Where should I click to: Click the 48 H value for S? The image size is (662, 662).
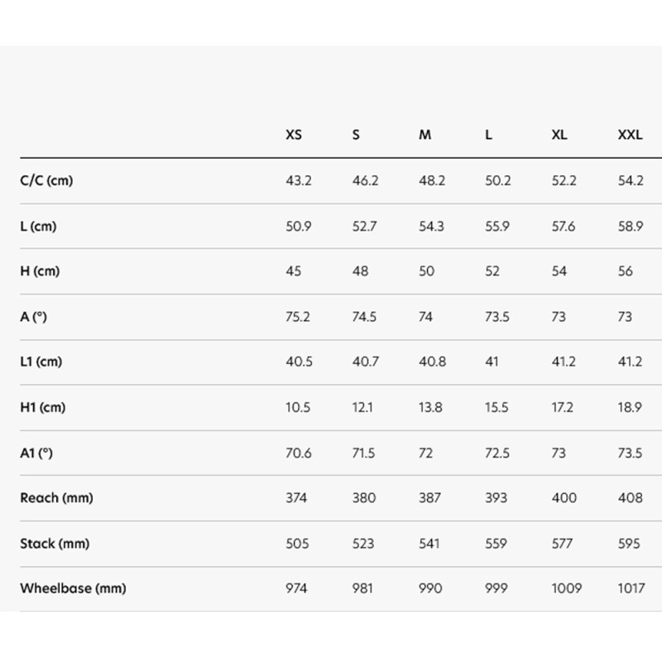[360, 271]
